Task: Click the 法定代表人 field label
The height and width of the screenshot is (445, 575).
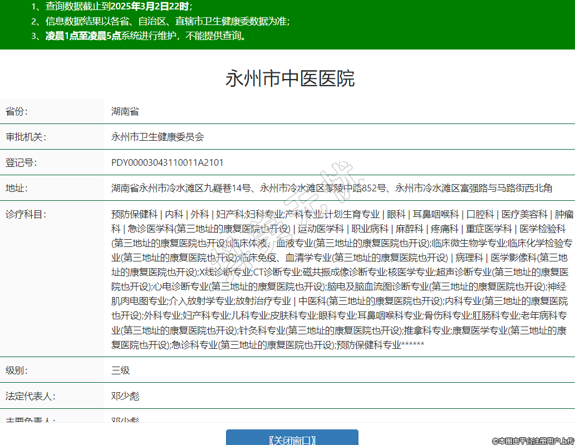Action: click(x=30, y=396)
